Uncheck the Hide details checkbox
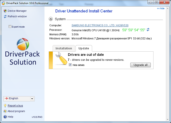 [x=70, y=65]
